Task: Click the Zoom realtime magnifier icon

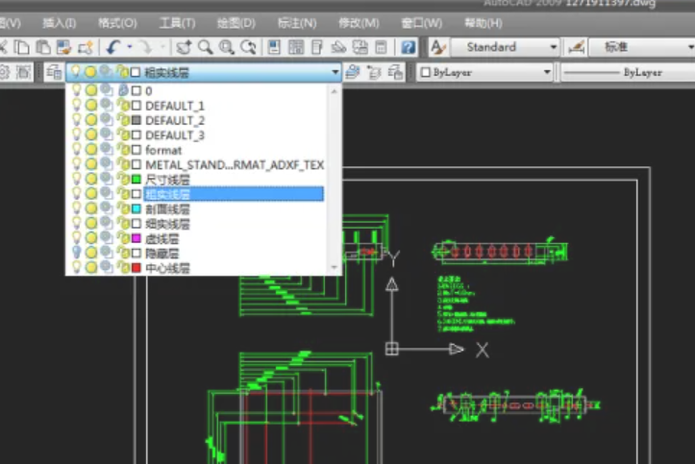Action: (206, 47)
